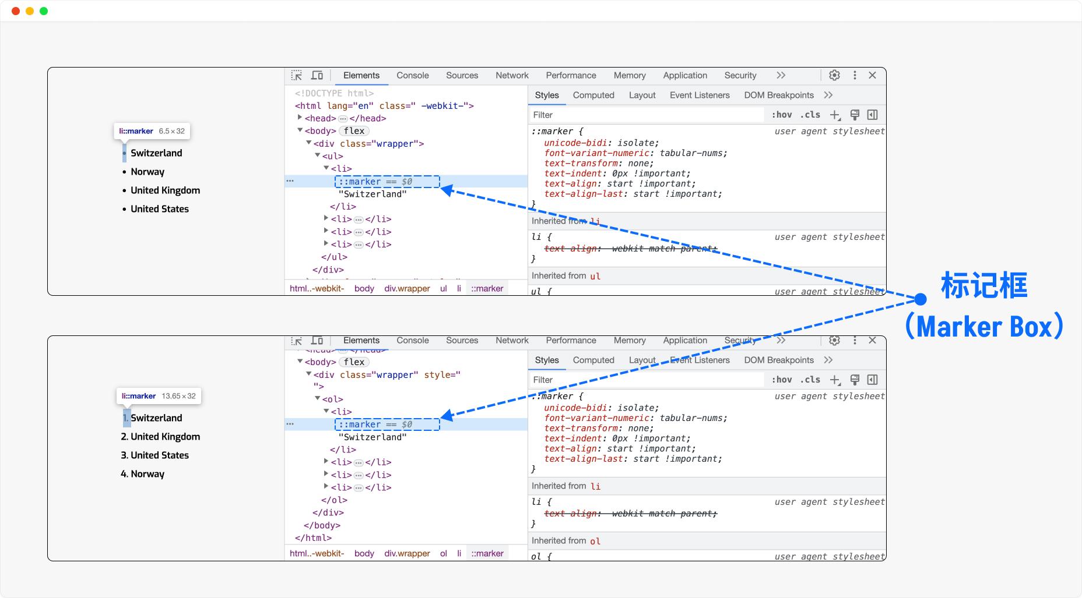Image resolution: width=1082 pixels, height=598 pixels.
Task: Toggle .cls class editor in numbered-list DevTools
Action: pos(810,380)
